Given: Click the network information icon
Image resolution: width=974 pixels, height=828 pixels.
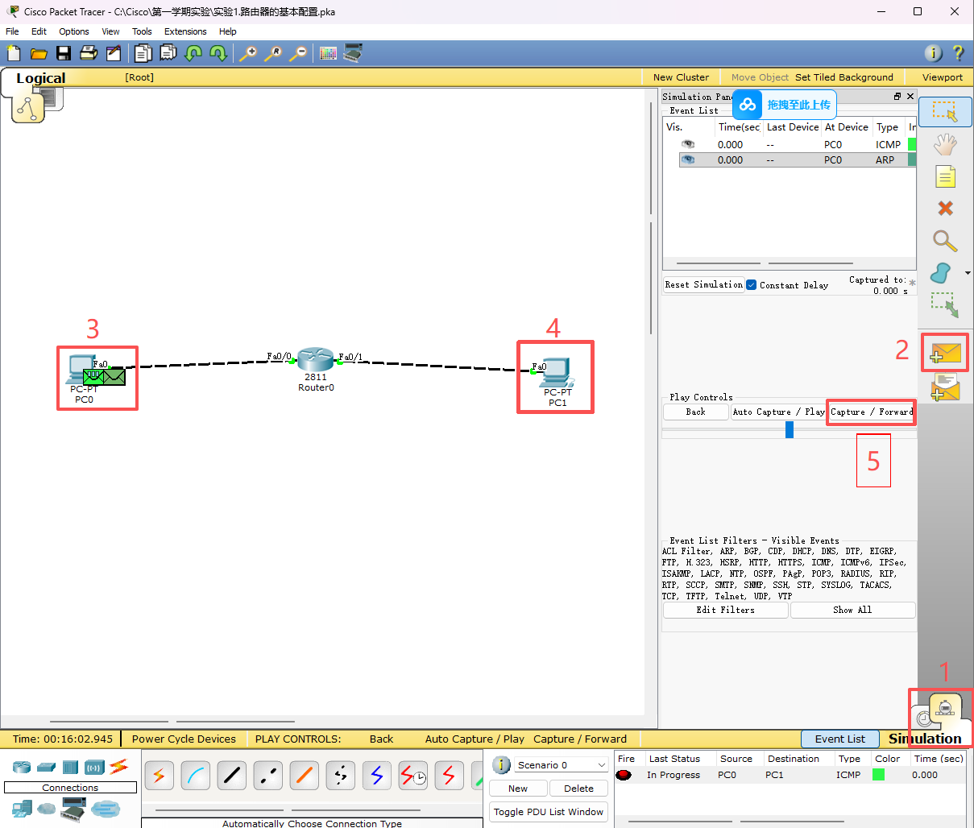Looking at the screenshot, I should (933, 53).
